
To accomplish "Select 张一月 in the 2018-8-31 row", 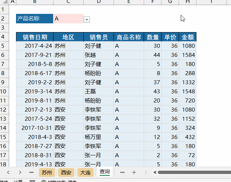I will (x=99, y=155).
